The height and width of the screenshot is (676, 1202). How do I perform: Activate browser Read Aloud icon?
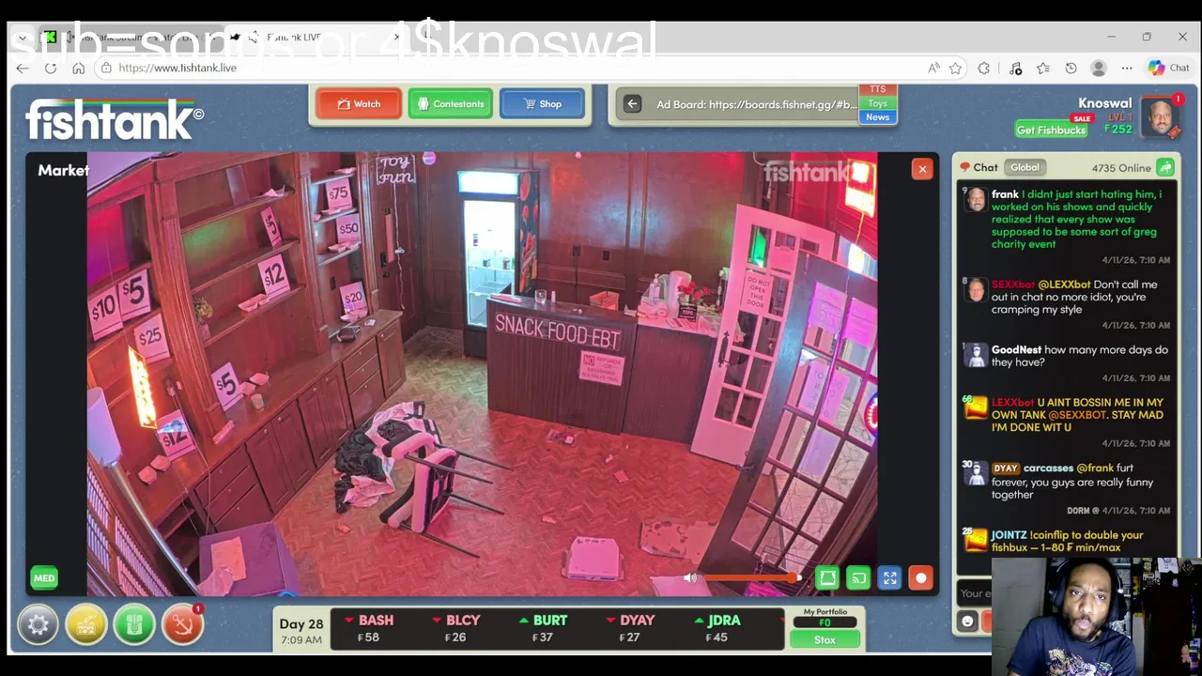(933, 68)
